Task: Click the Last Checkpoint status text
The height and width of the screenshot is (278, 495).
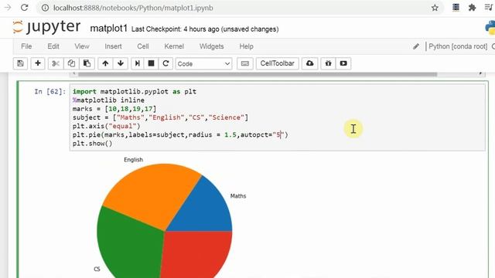Action: click(205, 29)
